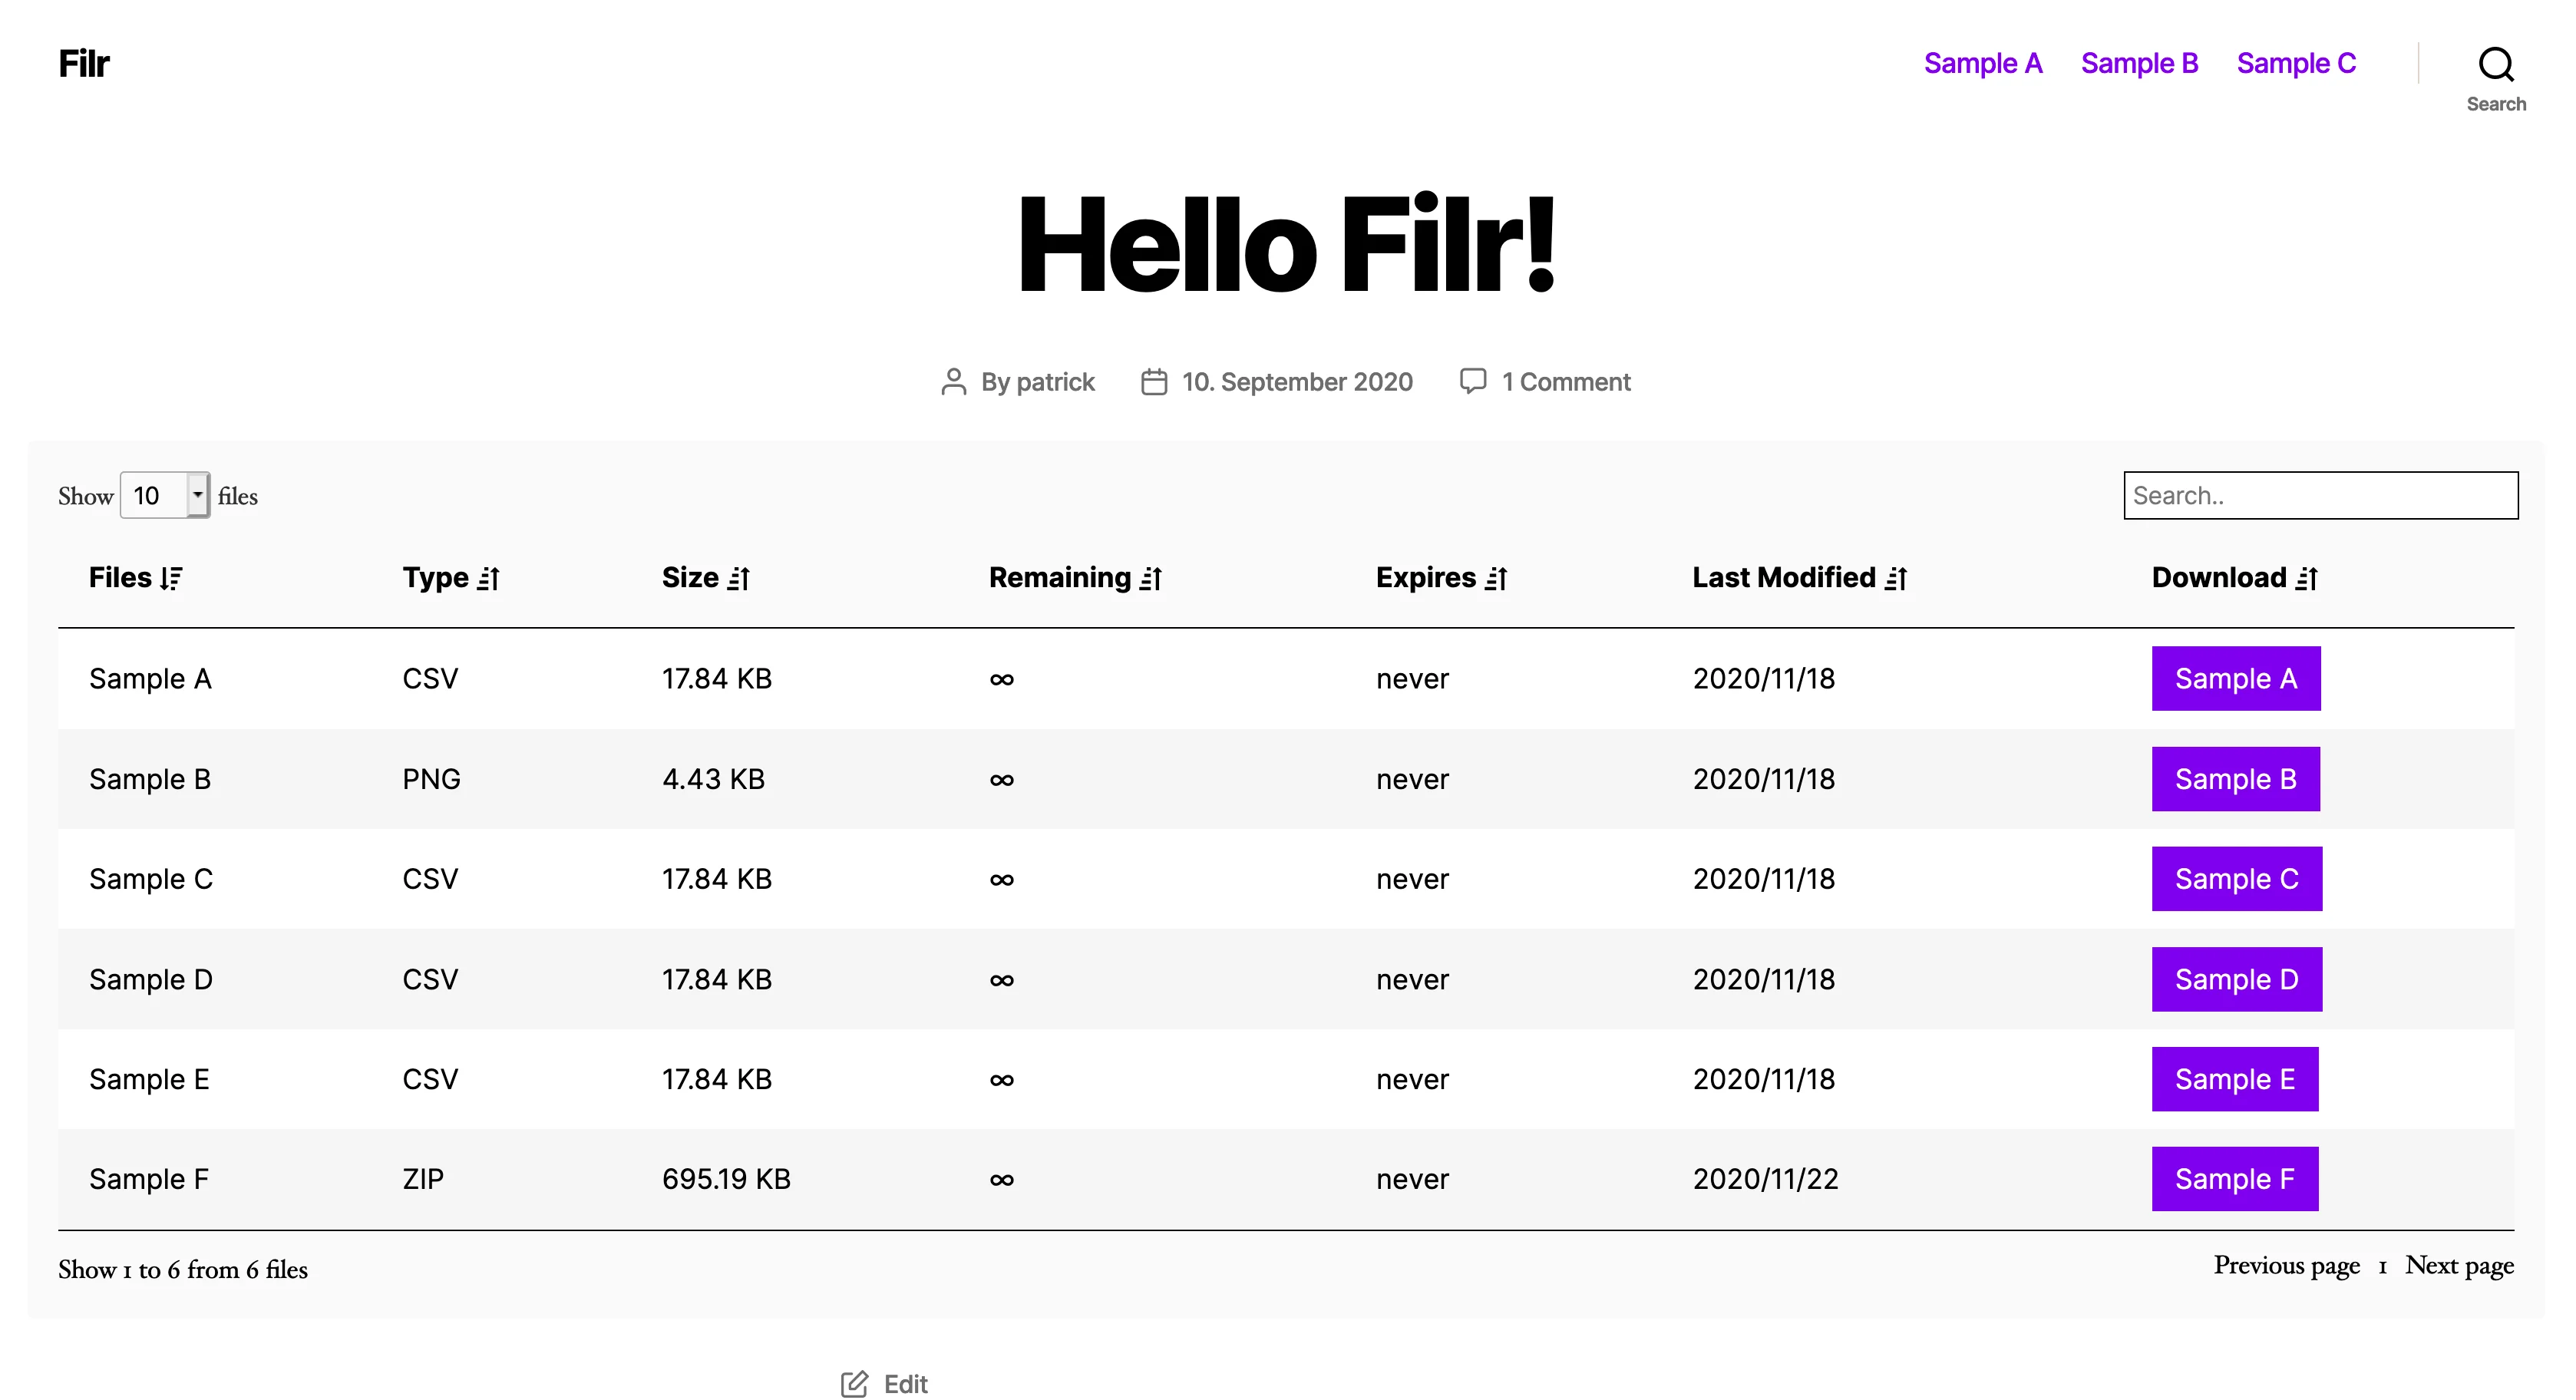The image size is (2576, 1400).
Task: Select Sample A in the header menu
Action: pos(1983,63)
